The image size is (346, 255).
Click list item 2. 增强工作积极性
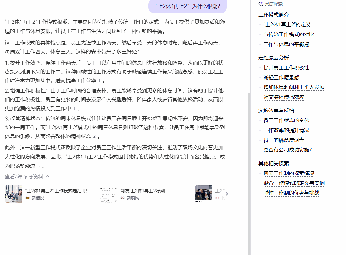click(x=114, y=100)
